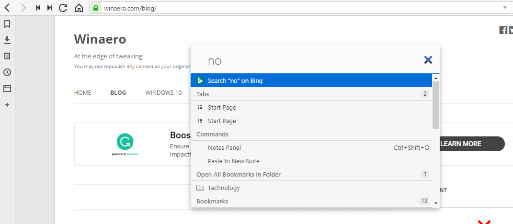The image size is (513, 224).
Task: Click the Commands section header
Action: point(212,134)
